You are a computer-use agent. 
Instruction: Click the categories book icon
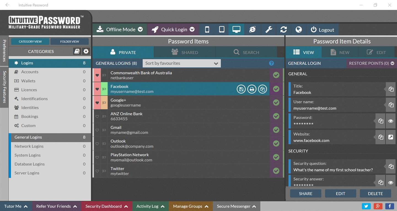click(77, 51)
